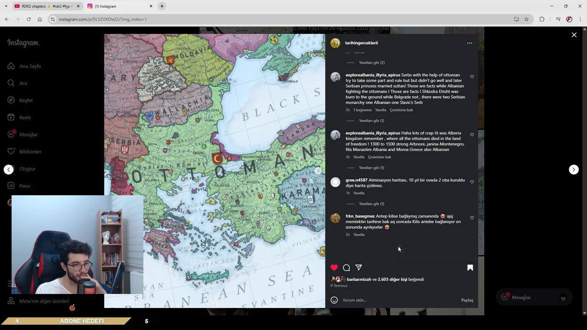Image resolution: width=587 pixels, height=330 pixels.
Task: Reply to gree.n4587 comment
Action: 359,193
